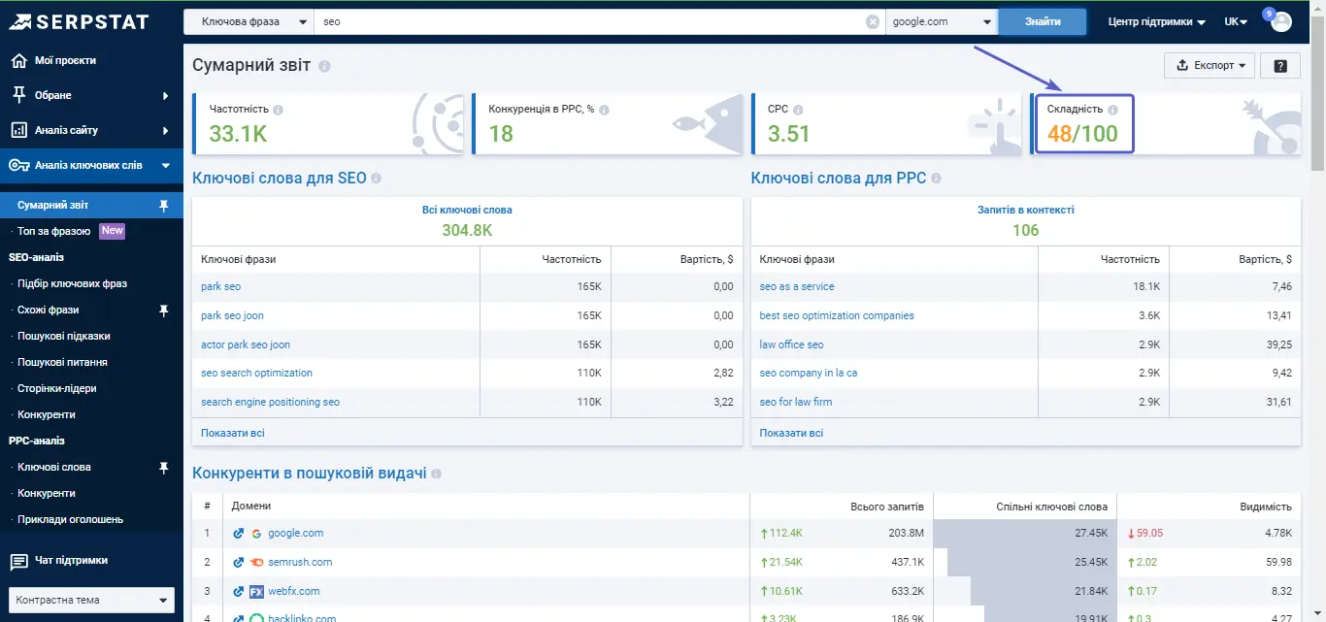Click pin icon beside Схожі фрази
The width and height of the screenshot is (1326, 622).
[x=164, y=310]
